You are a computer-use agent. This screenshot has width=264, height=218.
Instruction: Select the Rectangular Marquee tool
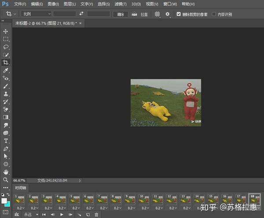click(x=6, y=39)
